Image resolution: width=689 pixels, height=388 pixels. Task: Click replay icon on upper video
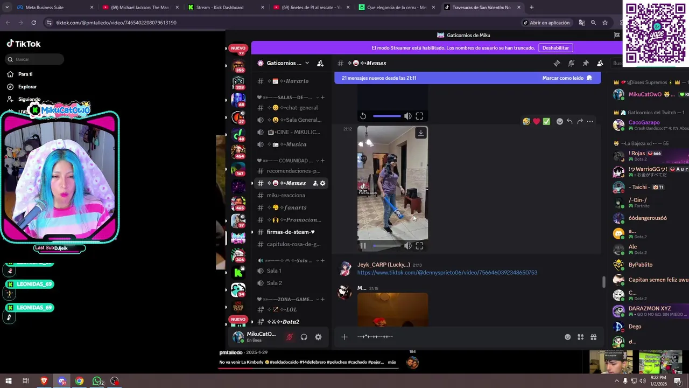tap(363, 116)
